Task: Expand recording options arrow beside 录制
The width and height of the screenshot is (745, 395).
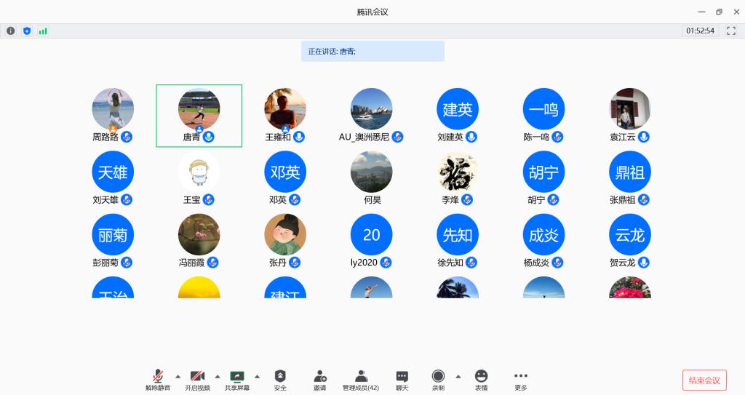Action: [x=458, y=376]
